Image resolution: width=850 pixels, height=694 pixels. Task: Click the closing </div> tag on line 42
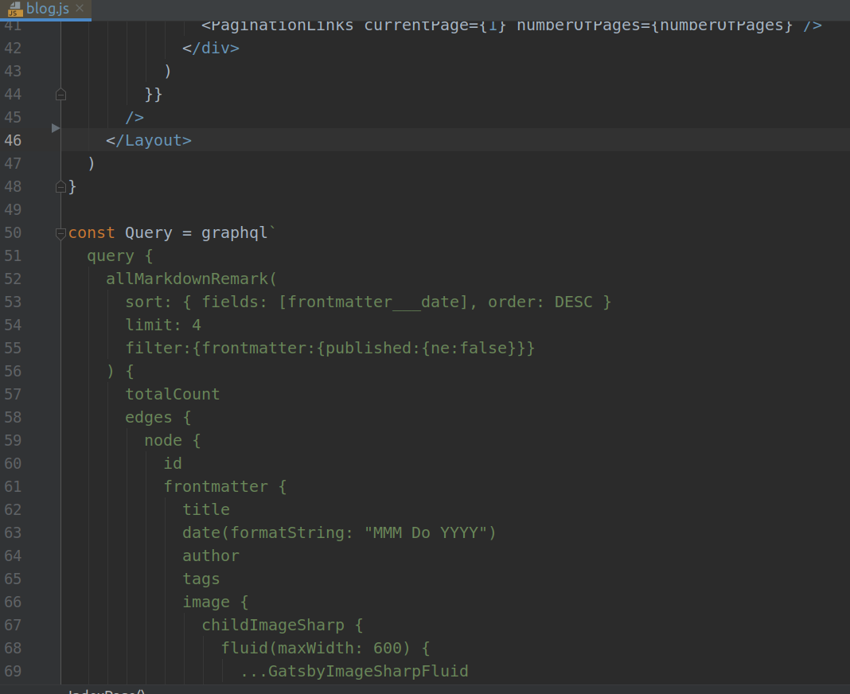210,49
